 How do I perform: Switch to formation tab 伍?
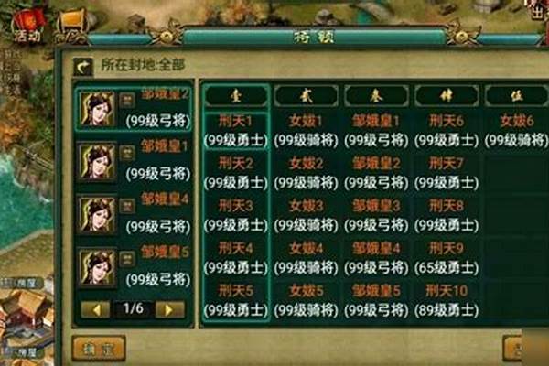pyautogui.click(x=517, y=95)
